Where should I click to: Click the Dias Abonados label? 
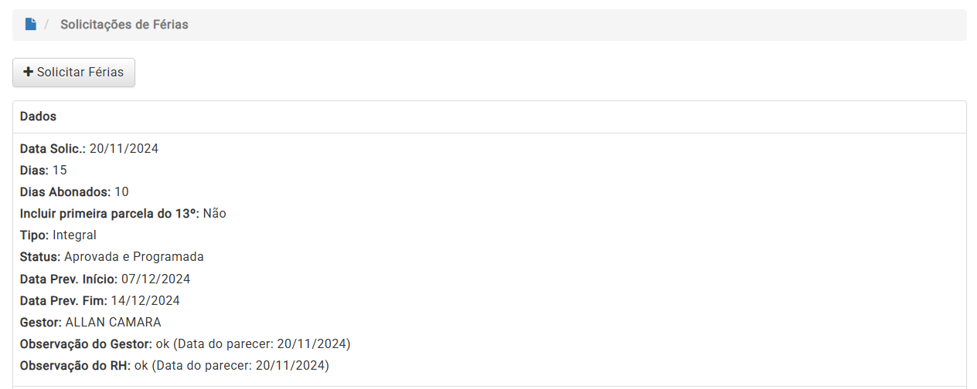click(x=65, y=191)
